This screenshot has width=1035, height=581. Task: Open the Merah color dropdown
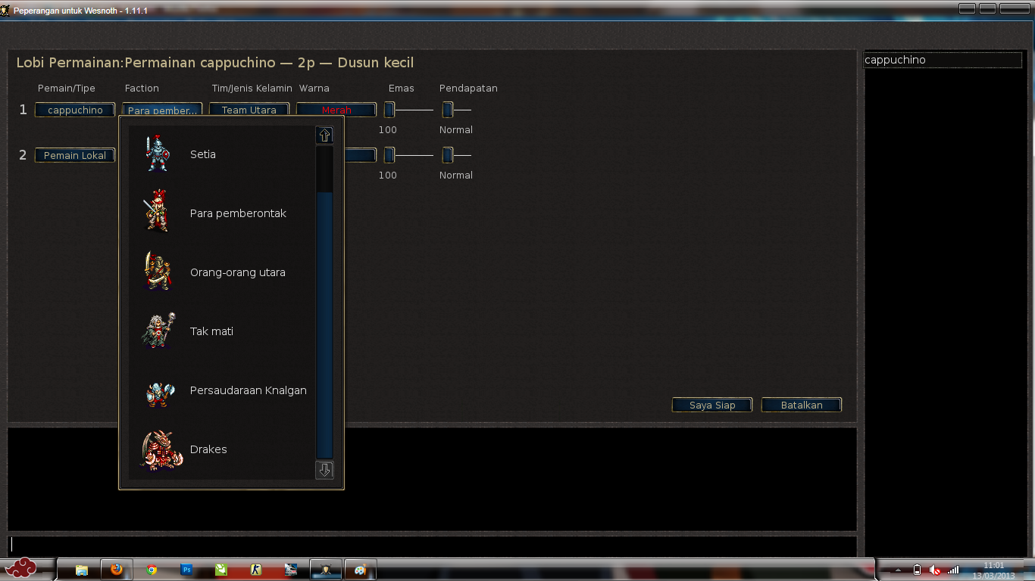(336, 110)
